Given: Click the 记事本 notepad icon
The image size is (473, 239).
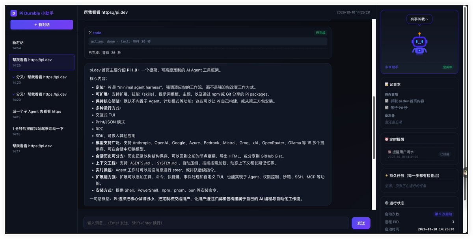Looking at the screenshot, I should click(x=387, y=84).
